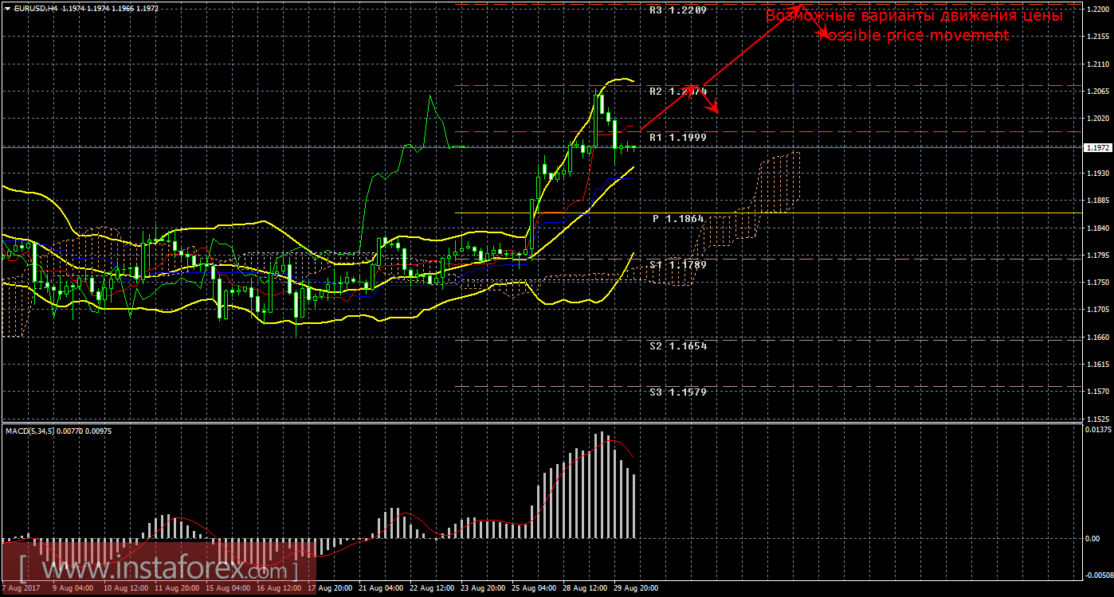The width and height of the screenshot is (1114, 597).
Task: Open the www.instaforex.com watermark link
Action: [158, 570]
